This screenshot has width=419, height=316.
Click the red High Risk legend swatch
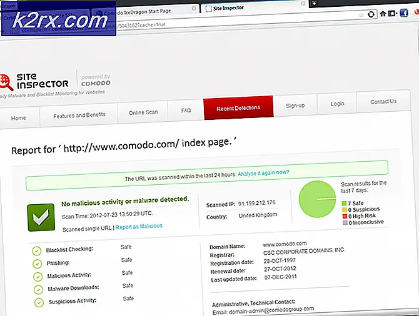point(345,216)
